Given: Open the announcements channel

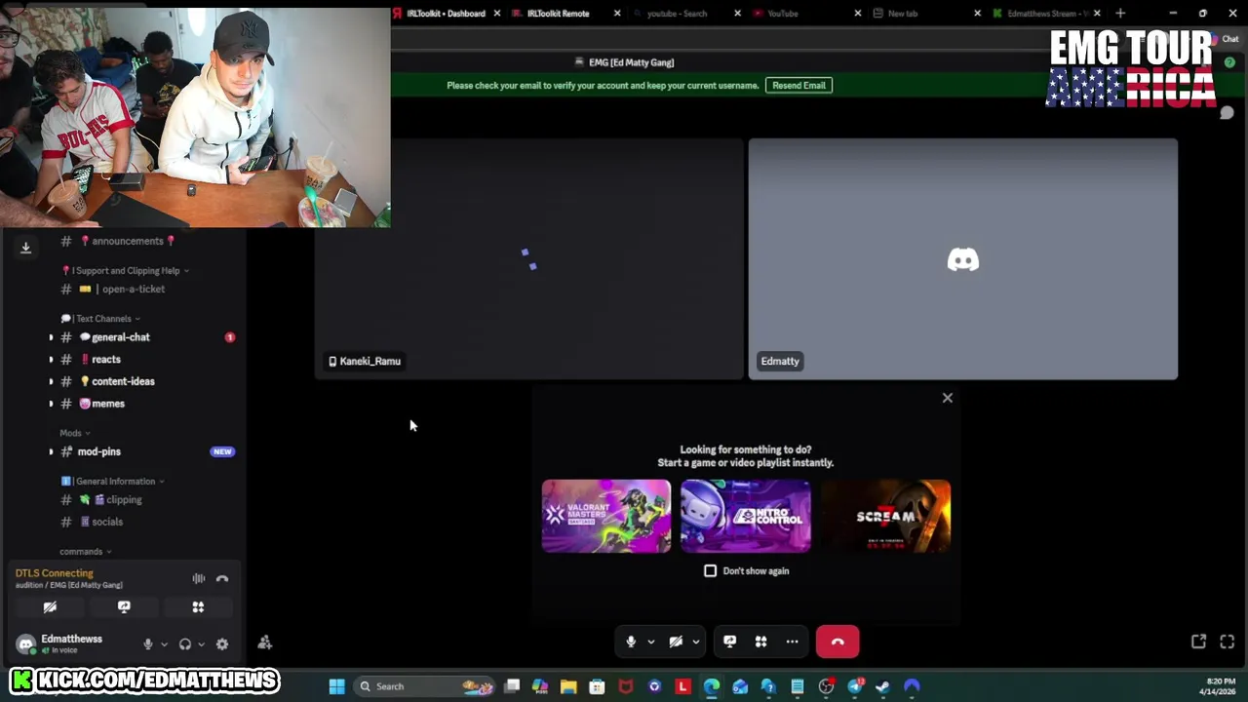Looking at the screenshot, I should (x=127, y=241).
